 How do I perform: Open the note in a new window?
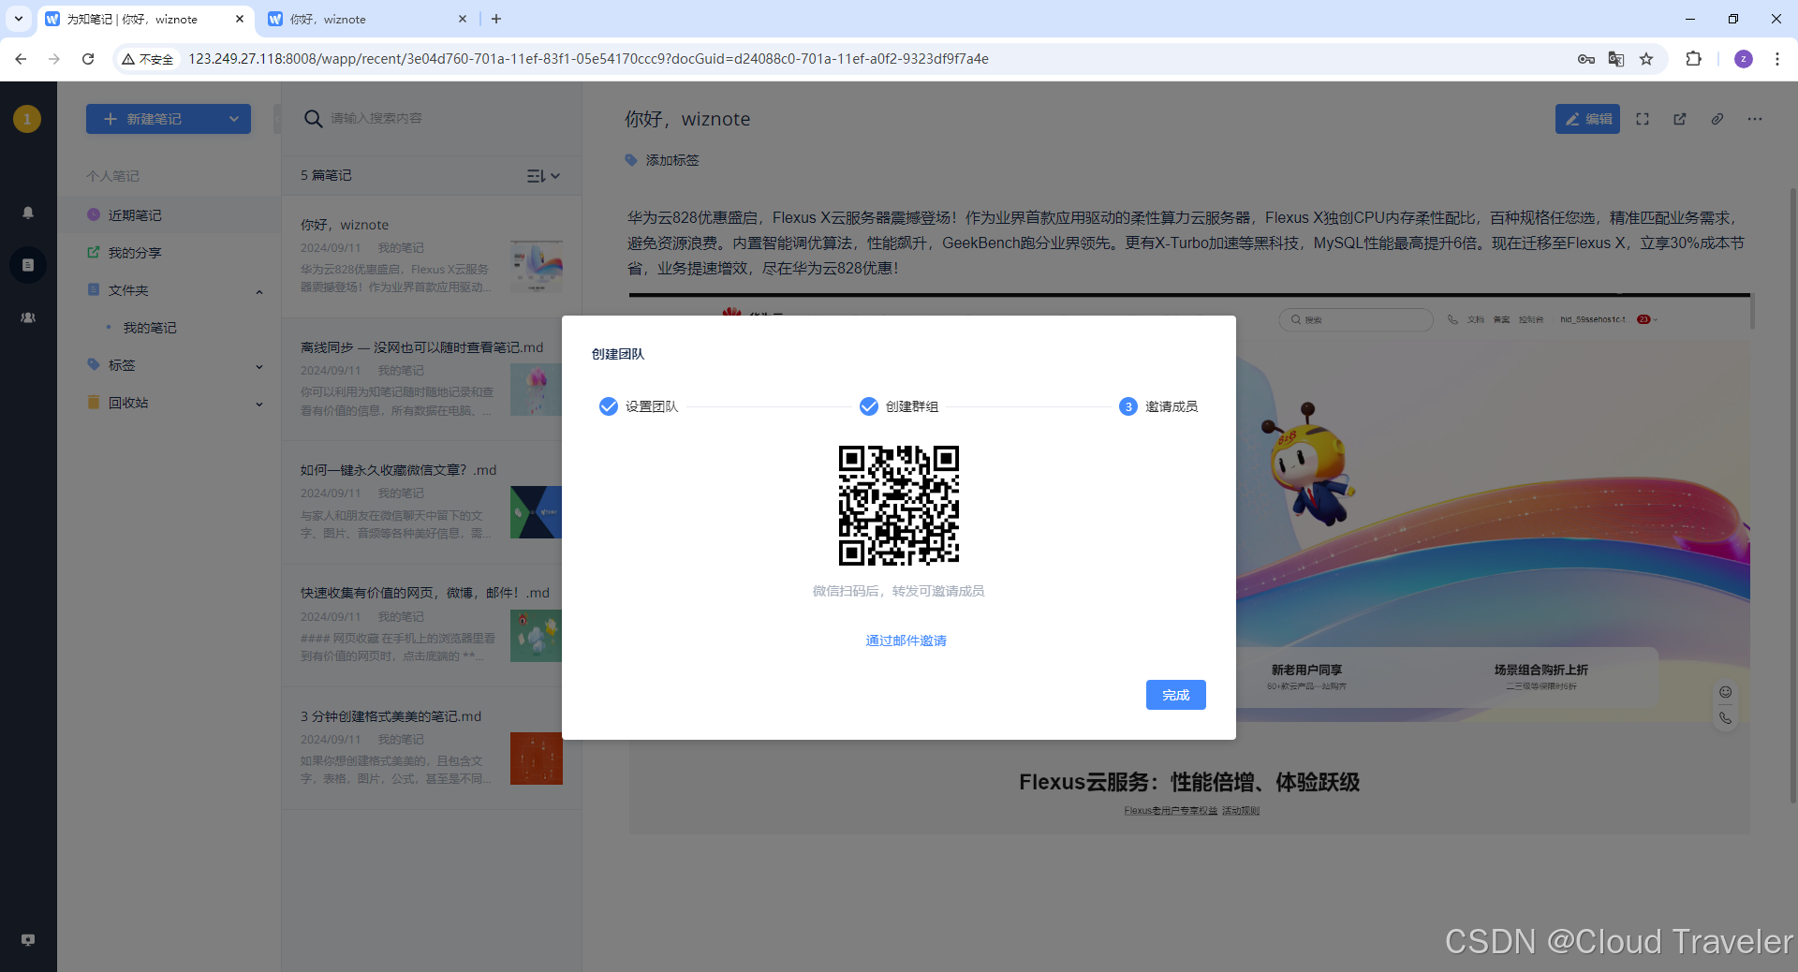[1680, 119]
